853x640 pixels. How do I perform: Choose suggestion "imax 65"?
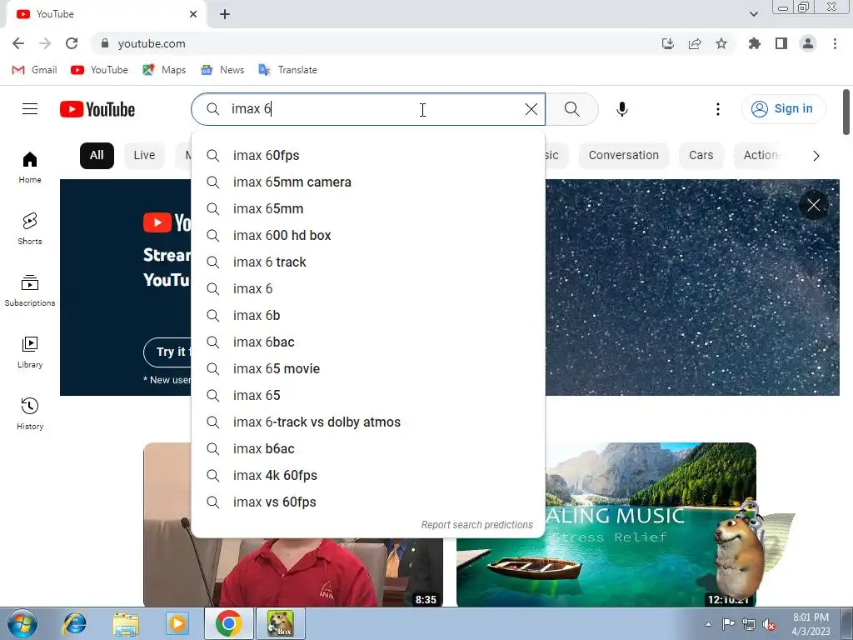coord(368,396)
